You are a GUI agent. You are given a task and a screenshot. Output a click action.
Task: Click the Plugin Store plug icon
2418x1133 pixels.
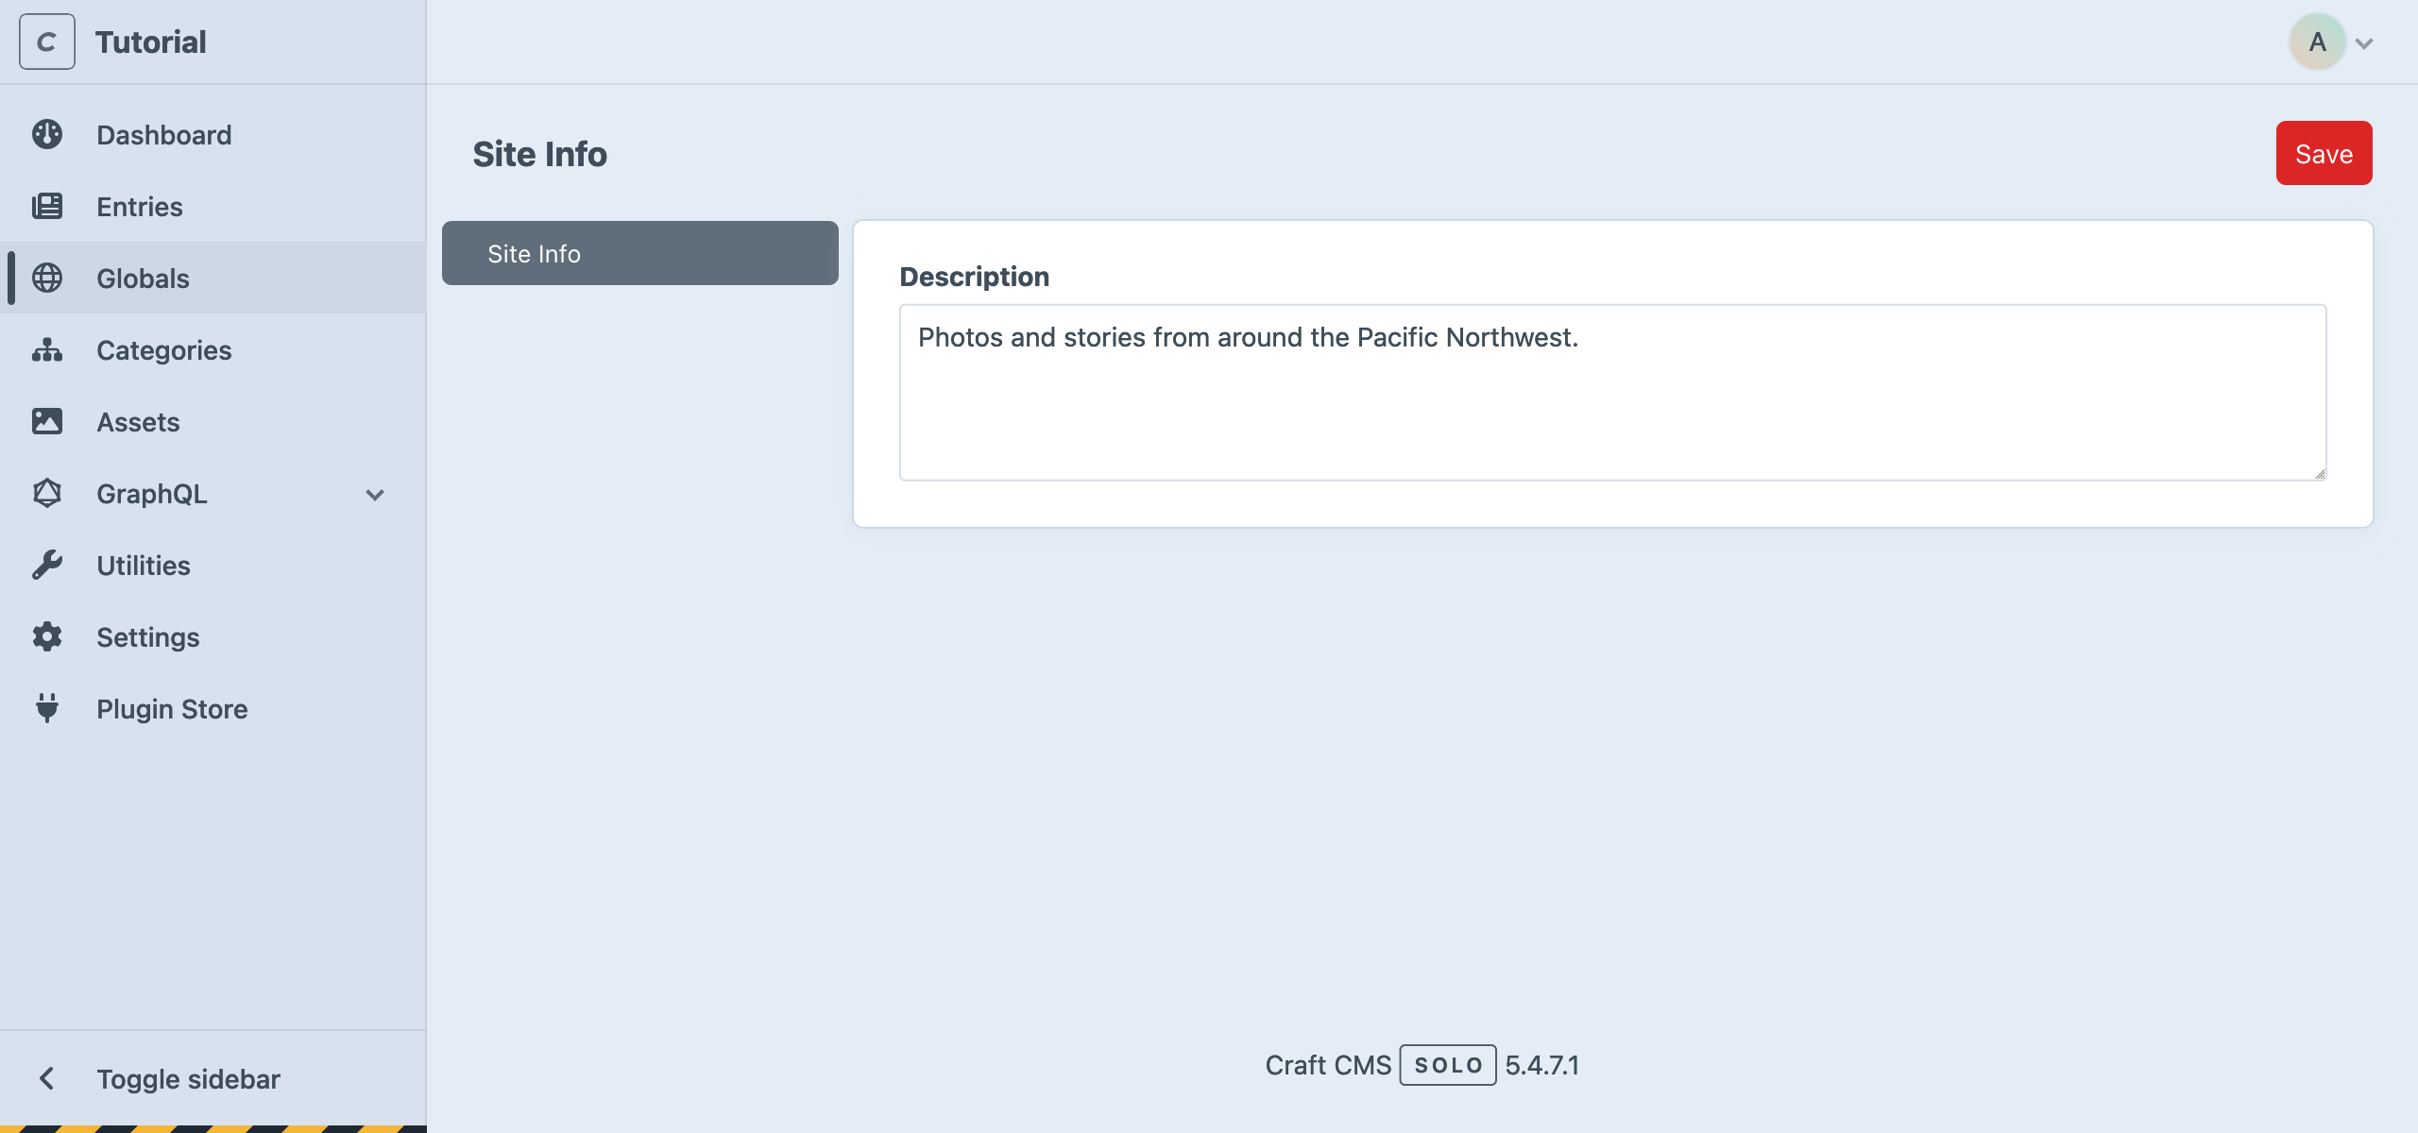pyautogui.click(x=48, y=708)
